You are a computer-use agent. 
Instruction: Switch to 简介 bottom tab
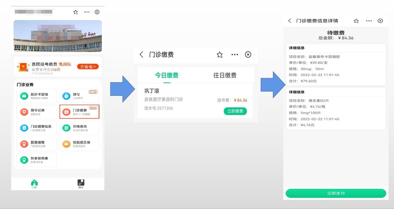(x=81, y=184)
